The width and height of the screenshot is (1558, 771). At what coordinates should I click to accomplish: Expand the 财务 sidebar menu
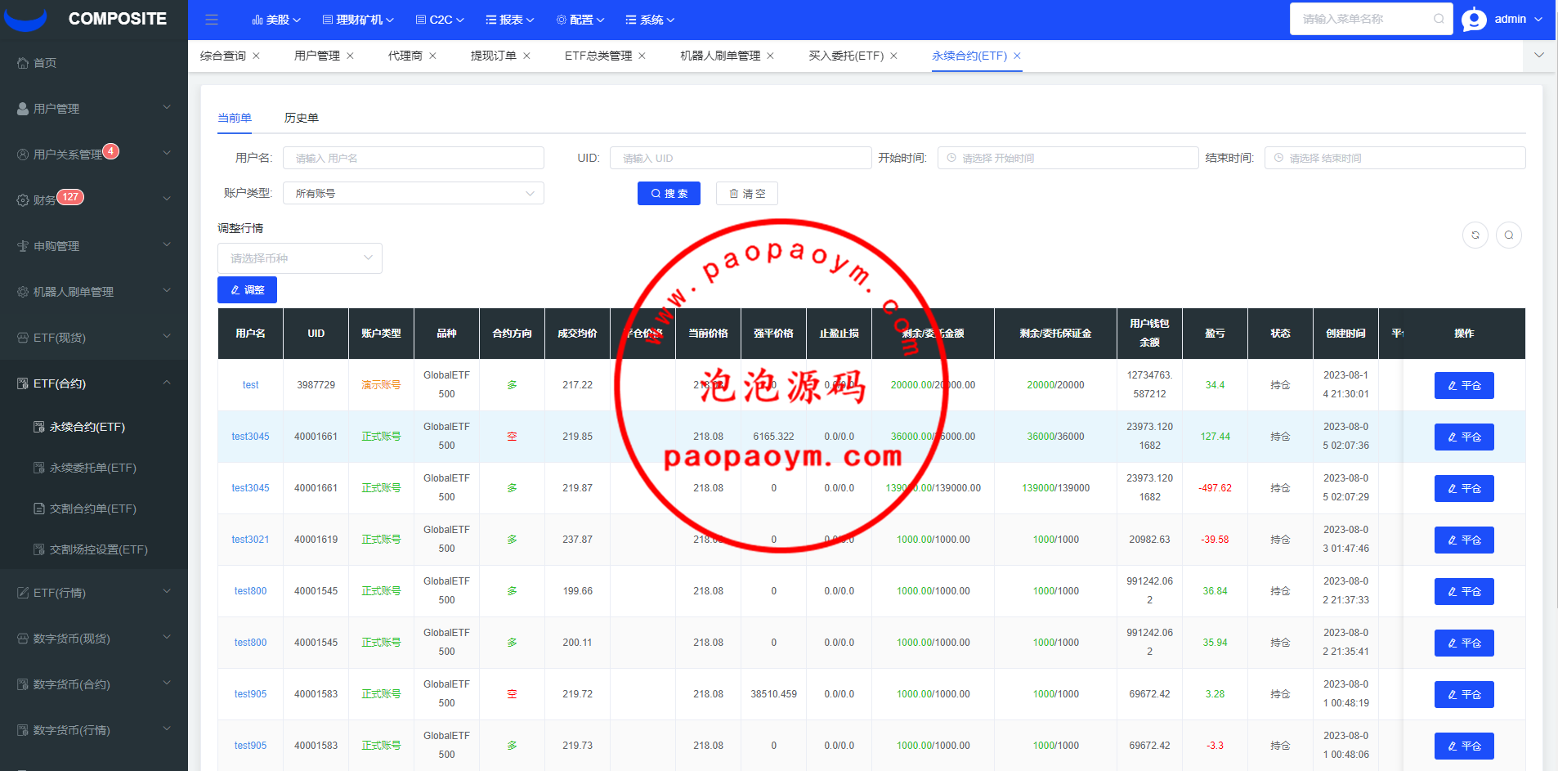pos(93,199)
